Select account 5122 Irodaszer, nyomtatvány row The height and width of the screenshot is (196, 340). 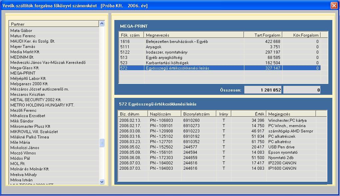point(220,52)
